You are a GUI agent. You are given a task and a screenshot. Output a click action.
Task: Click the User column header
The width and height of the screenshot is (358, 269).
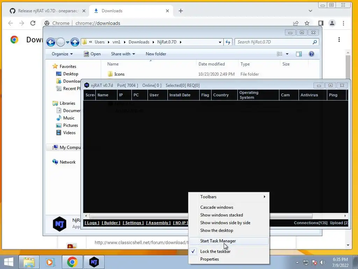coord(158,95)
